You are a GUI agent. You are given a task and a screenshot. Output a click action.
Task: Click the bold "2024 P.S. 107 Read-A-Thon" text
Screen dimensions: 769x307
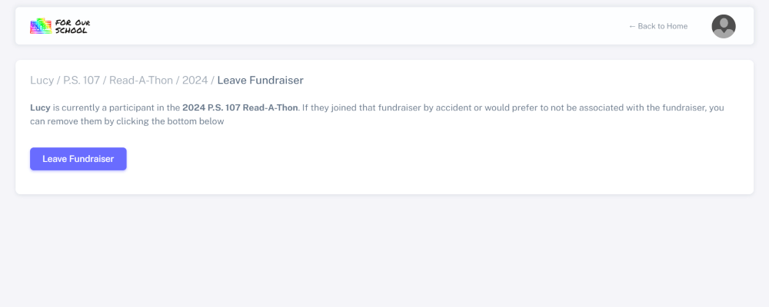click(240, 107)
